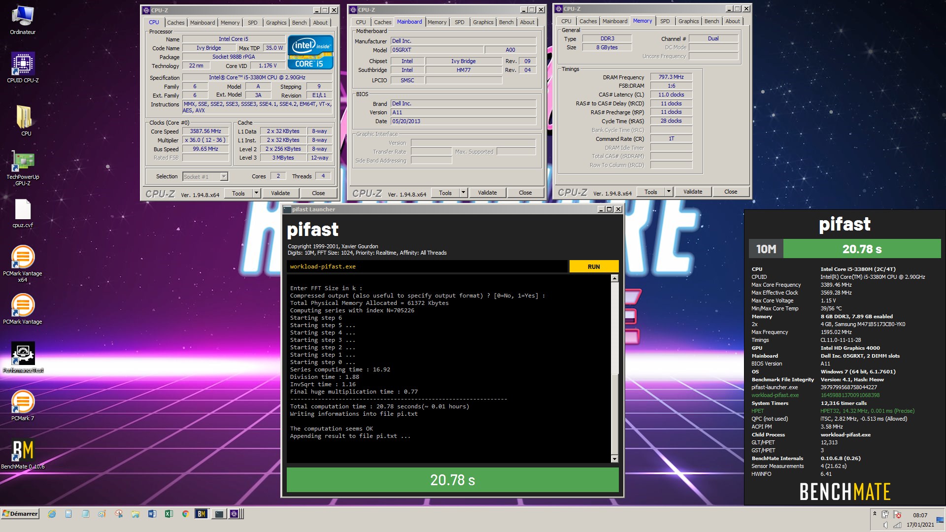Viewport: 946px width, 532px height.
Task: Click the green 20.78 s result bar in pifast launcher
Action: point(452,480)
